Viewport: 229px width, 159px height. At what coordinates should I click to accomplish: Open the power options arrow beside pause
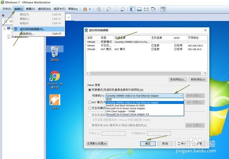[x=90, y=9]
